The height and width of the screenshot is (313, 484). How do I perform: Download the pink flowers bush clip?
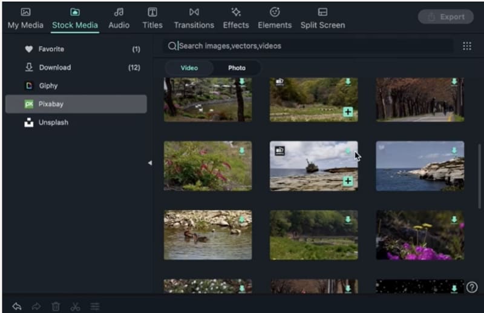tap(241, 151)
